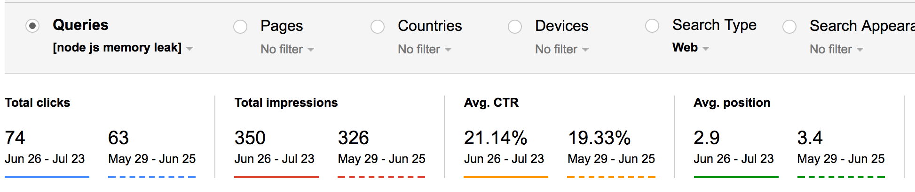Click the Avg. CTR metric heading

pyautogui.click(x=491, y=103)
